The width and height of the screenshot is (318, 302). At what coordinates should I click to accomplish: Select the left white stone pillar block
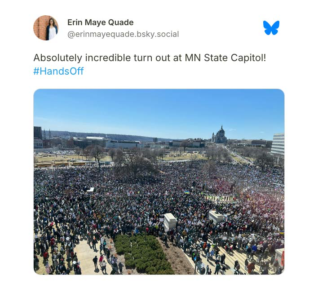coord(170,221)
